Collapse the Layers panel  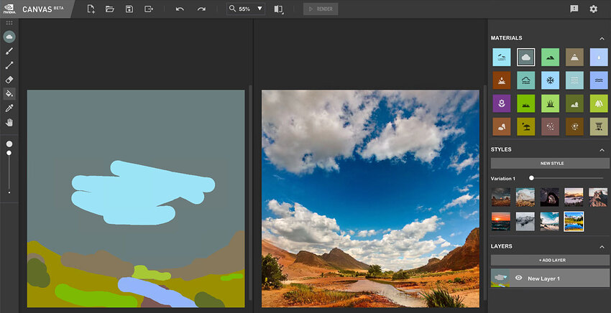pos(602,246)
